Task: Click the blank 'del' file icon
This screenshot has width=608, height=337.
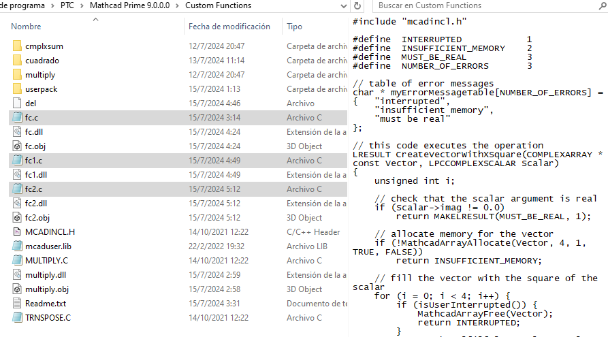Action: (x=18, y=103)
